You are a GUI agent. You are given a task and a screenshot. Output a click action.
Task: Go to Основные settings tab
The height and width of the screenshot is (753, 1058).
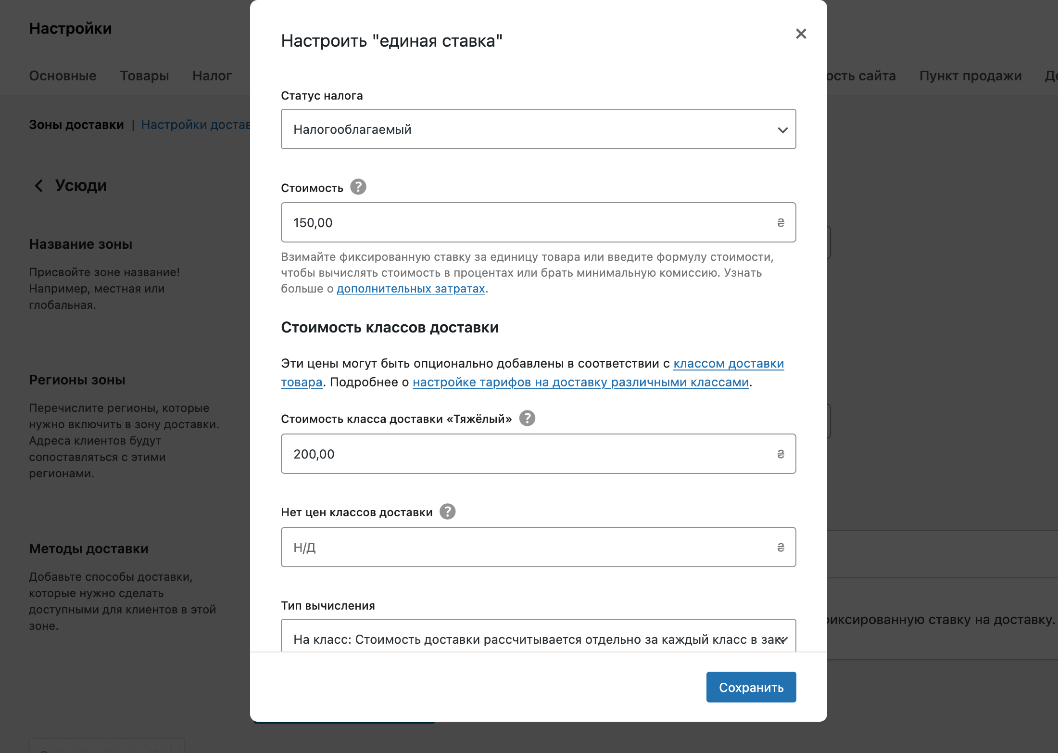tap(63, 76)
